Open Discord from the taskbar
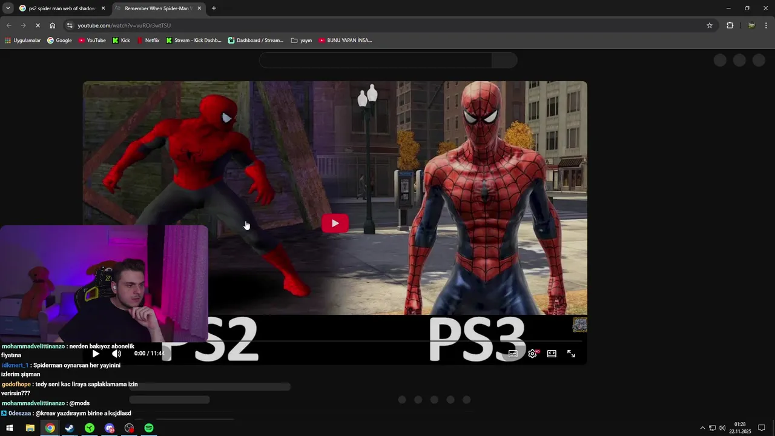 pos(109,428)
